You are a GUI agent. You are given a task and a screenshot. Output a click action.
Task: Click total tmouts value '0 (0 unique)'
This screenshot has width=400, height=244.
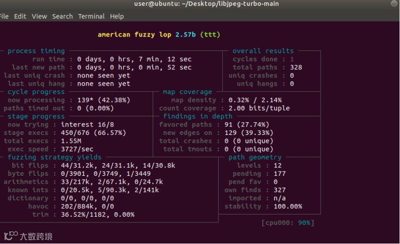pos(249,149)
